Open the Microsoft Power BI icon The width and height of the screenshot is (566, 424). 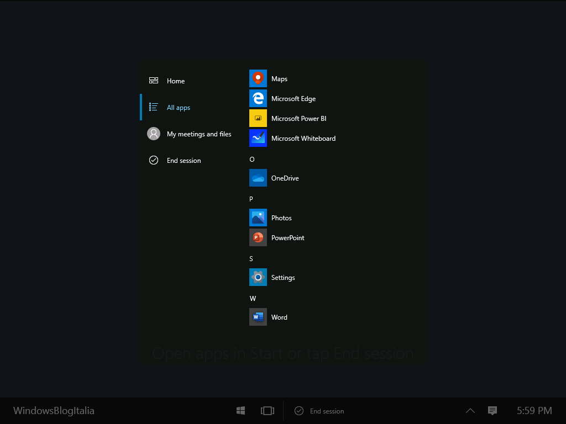coord(258,118)
